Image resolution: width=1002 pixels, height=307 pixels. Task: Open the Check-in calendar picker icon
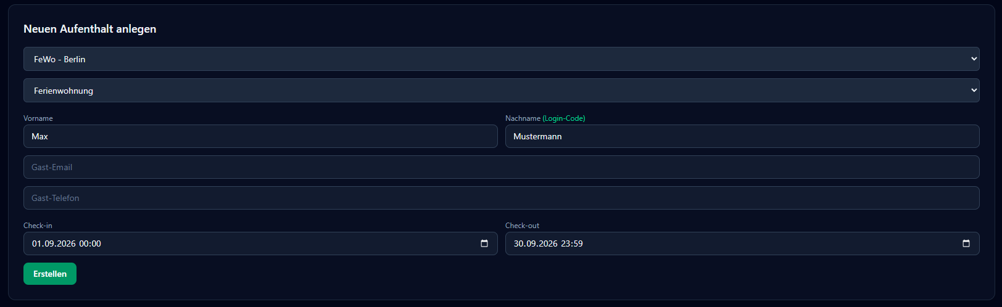point(484,244)
